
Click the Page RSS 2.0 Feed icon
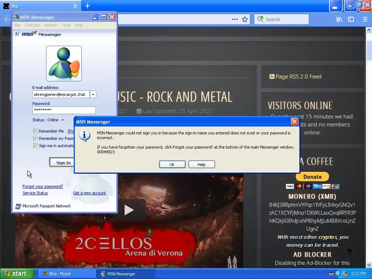pyautogui.click(x=272, y=76)
